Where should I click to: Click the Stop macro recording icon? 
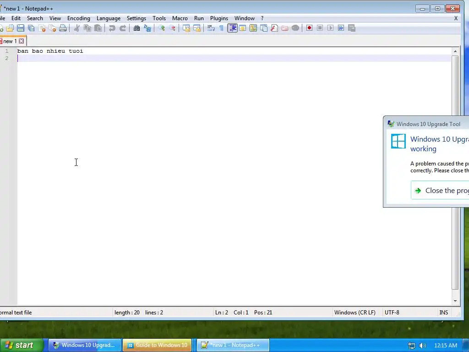[x=320, y=28]
